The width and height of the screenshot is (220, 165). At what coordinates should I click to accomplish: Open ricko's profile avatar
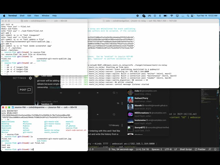pyautogui.click(x=130, y=92)
